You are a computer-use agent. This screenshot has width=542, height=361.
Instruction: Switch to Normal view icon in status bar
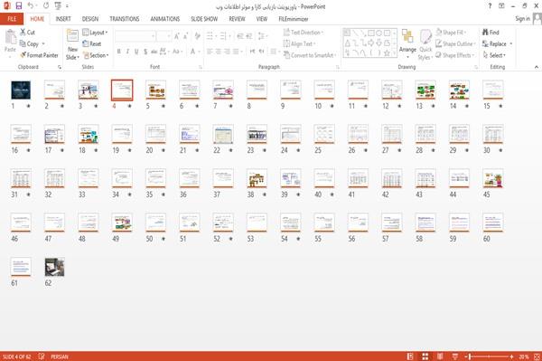click(410, 356)
